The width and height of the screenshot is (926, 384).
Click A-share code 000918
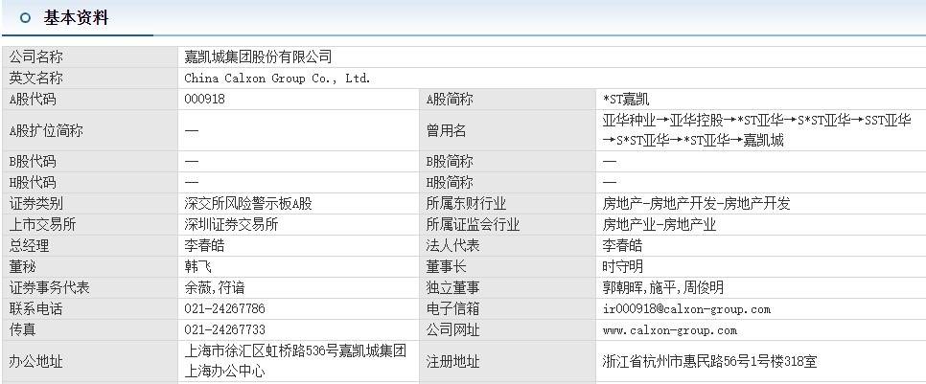204,100
